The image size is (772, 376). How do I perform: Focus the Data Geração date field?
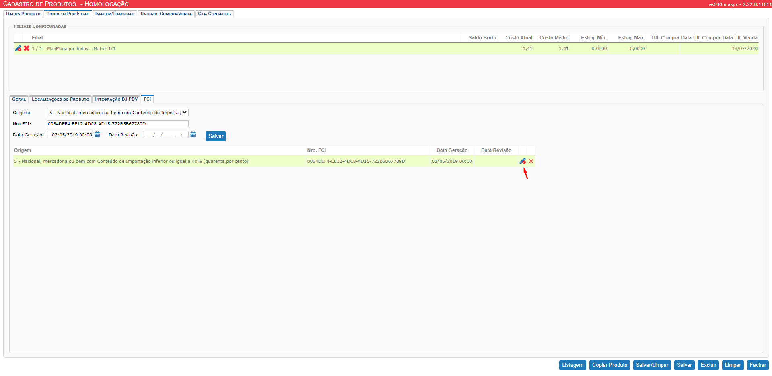tap(70, 135)
